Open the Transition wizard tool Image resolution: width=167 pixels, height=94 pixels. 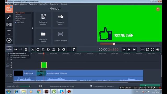coord(53,49)
